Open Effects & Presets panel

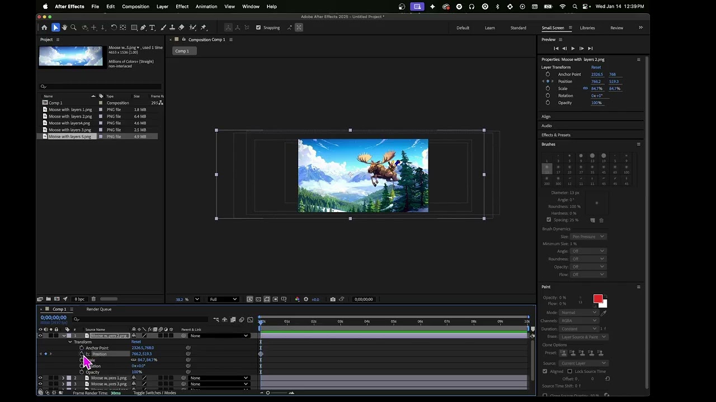556,135
